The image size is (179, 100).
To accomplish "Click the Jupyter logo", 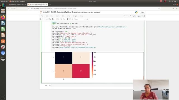I will [45, 12].
